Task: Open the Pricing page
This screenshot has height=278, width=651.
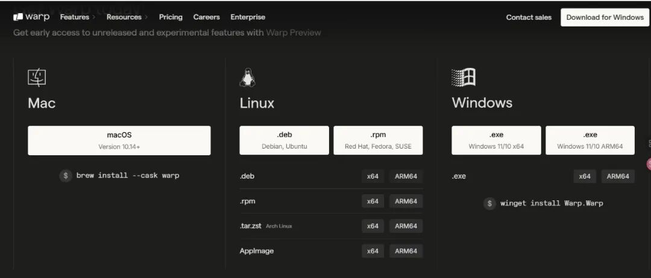Action: pyautogui.click(x=171, y=17)
